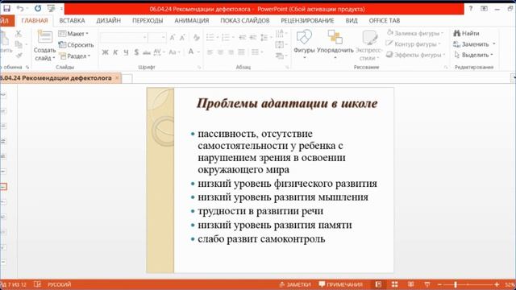Toggle ПРИМЕЧАНИЯ comments pane in status bar
This screenshot has height=290, width=516.
[340, 284]
